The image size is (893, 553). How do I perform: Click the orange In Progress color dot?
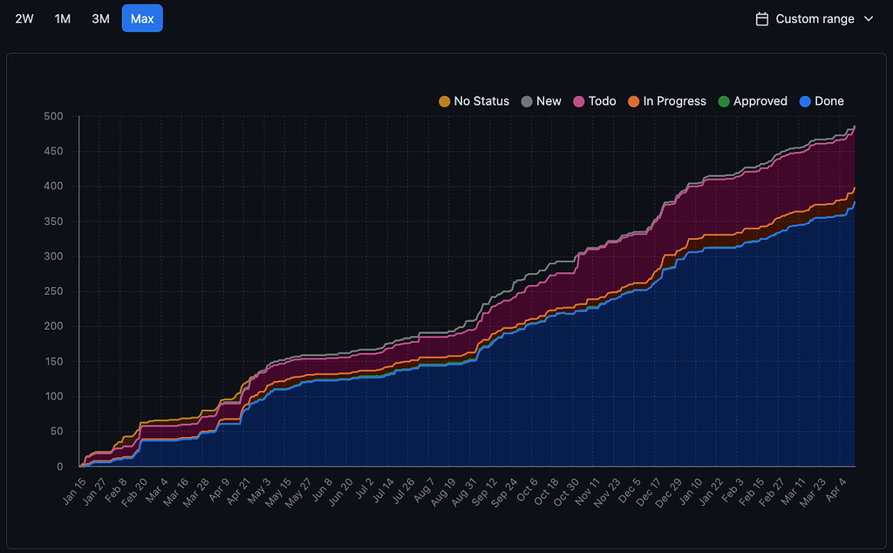click(634, 101)
